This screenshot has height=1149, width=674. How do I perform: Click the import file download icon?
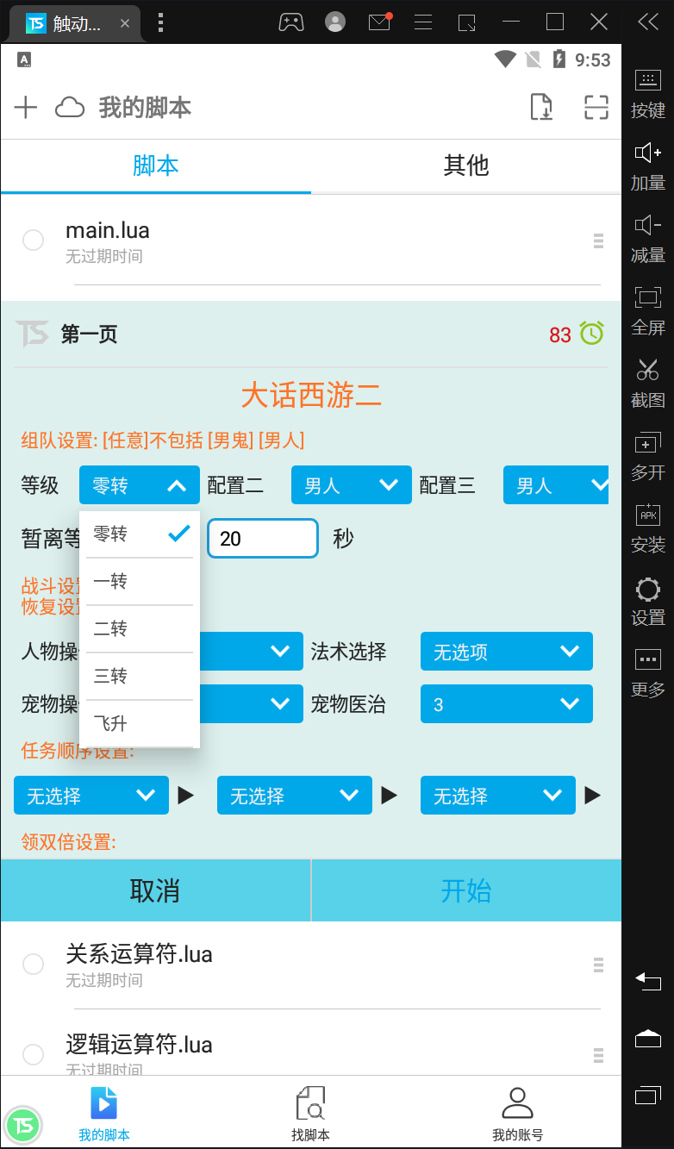point(540,107)
